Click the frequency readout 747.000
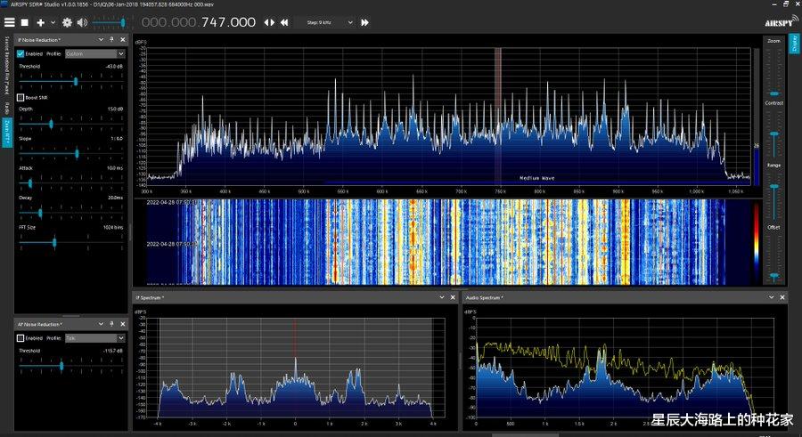This screenshot has height=437, width=802. (x=229, y=22)
